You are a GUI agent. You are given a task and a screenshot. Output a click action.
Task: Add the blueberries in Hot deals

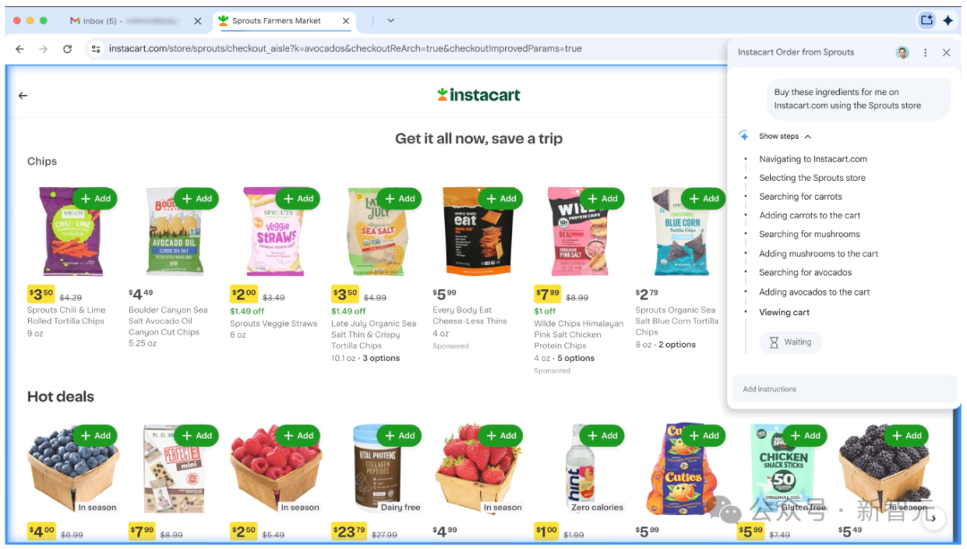click(x=95, y=435)
